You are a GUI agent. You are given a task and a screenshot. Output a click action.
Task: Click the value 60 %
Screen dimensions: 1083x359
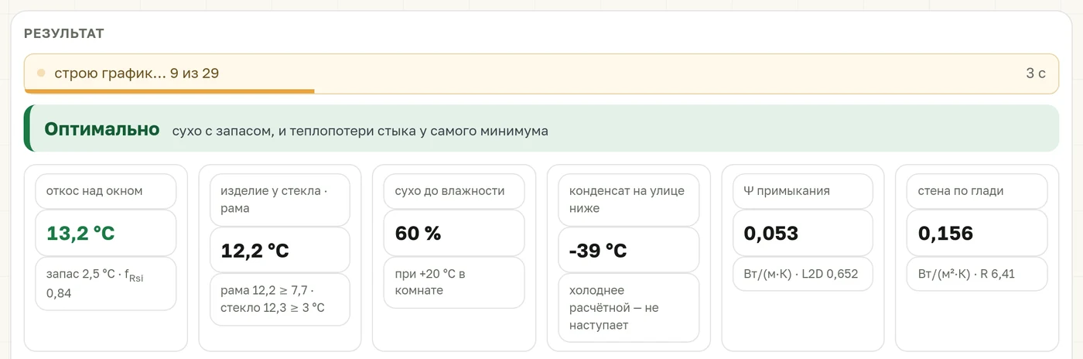tap(418, 233)
